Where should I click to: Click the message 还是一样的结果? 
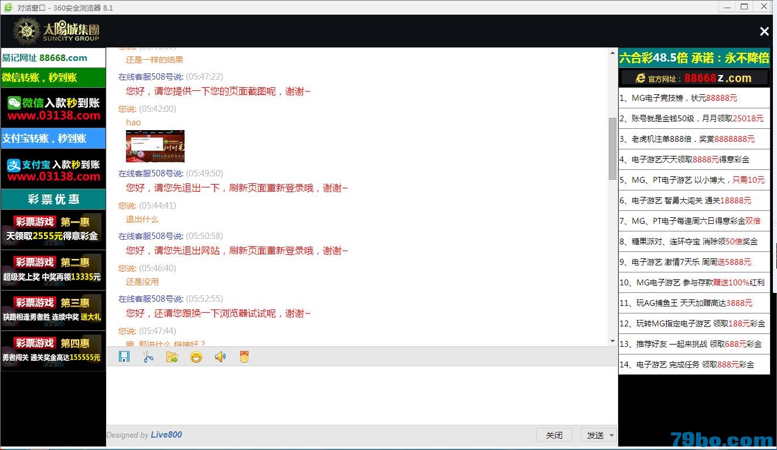click(x=155, y=60)
